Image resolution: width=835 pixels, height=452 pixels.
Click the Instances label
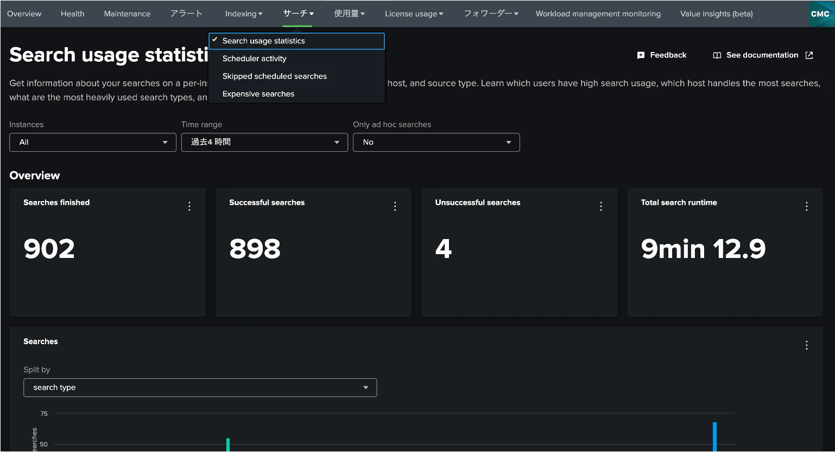coord(26,125)
